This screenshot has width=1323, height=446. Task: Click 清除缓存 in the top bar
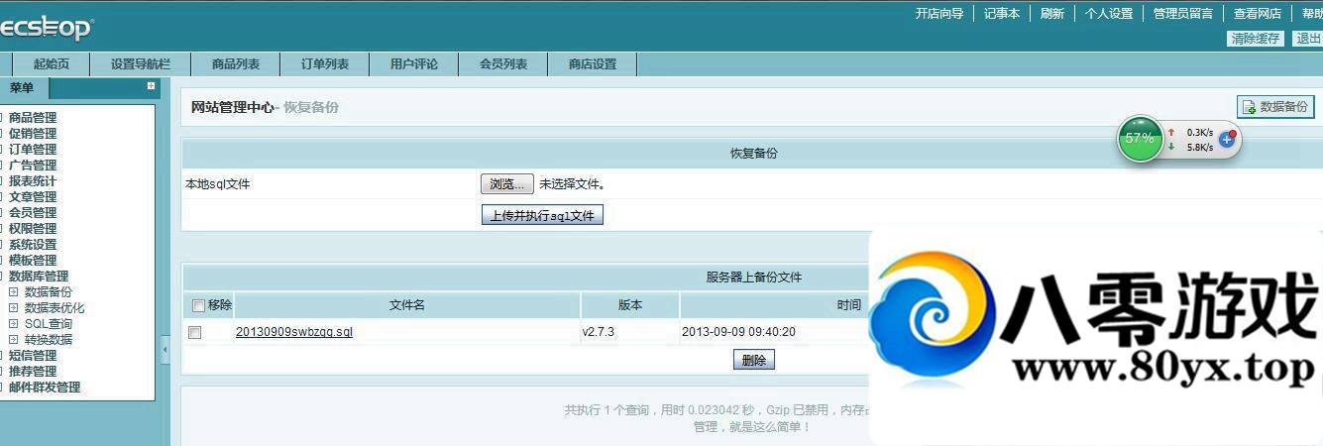click(1256, 39)
